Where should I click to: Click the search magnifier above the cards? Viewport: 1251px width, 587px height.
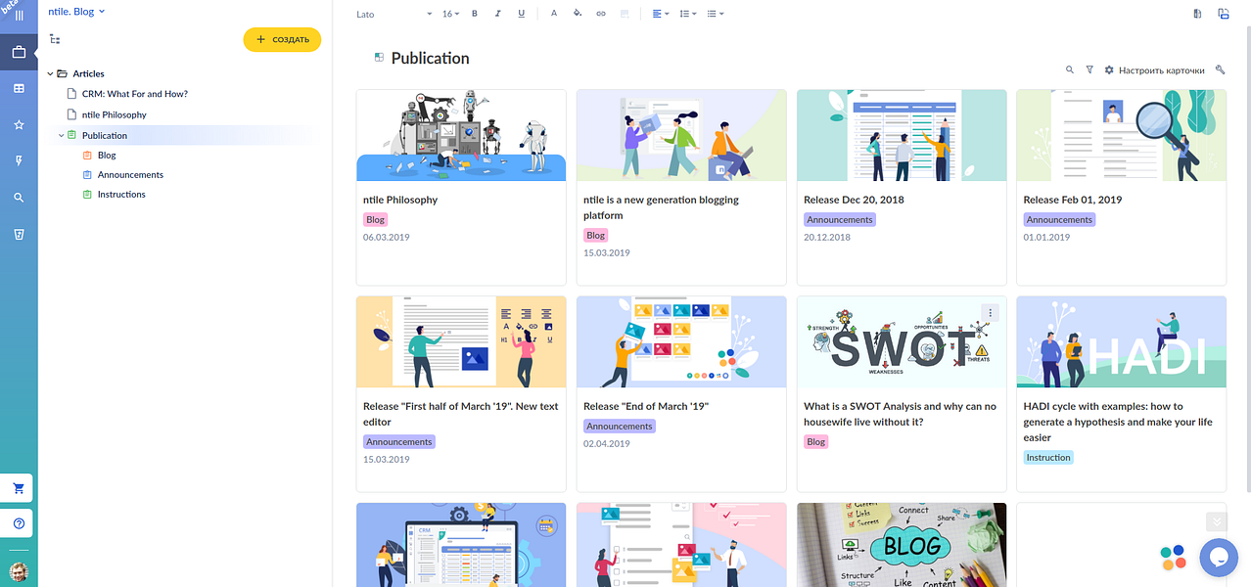1070,70
